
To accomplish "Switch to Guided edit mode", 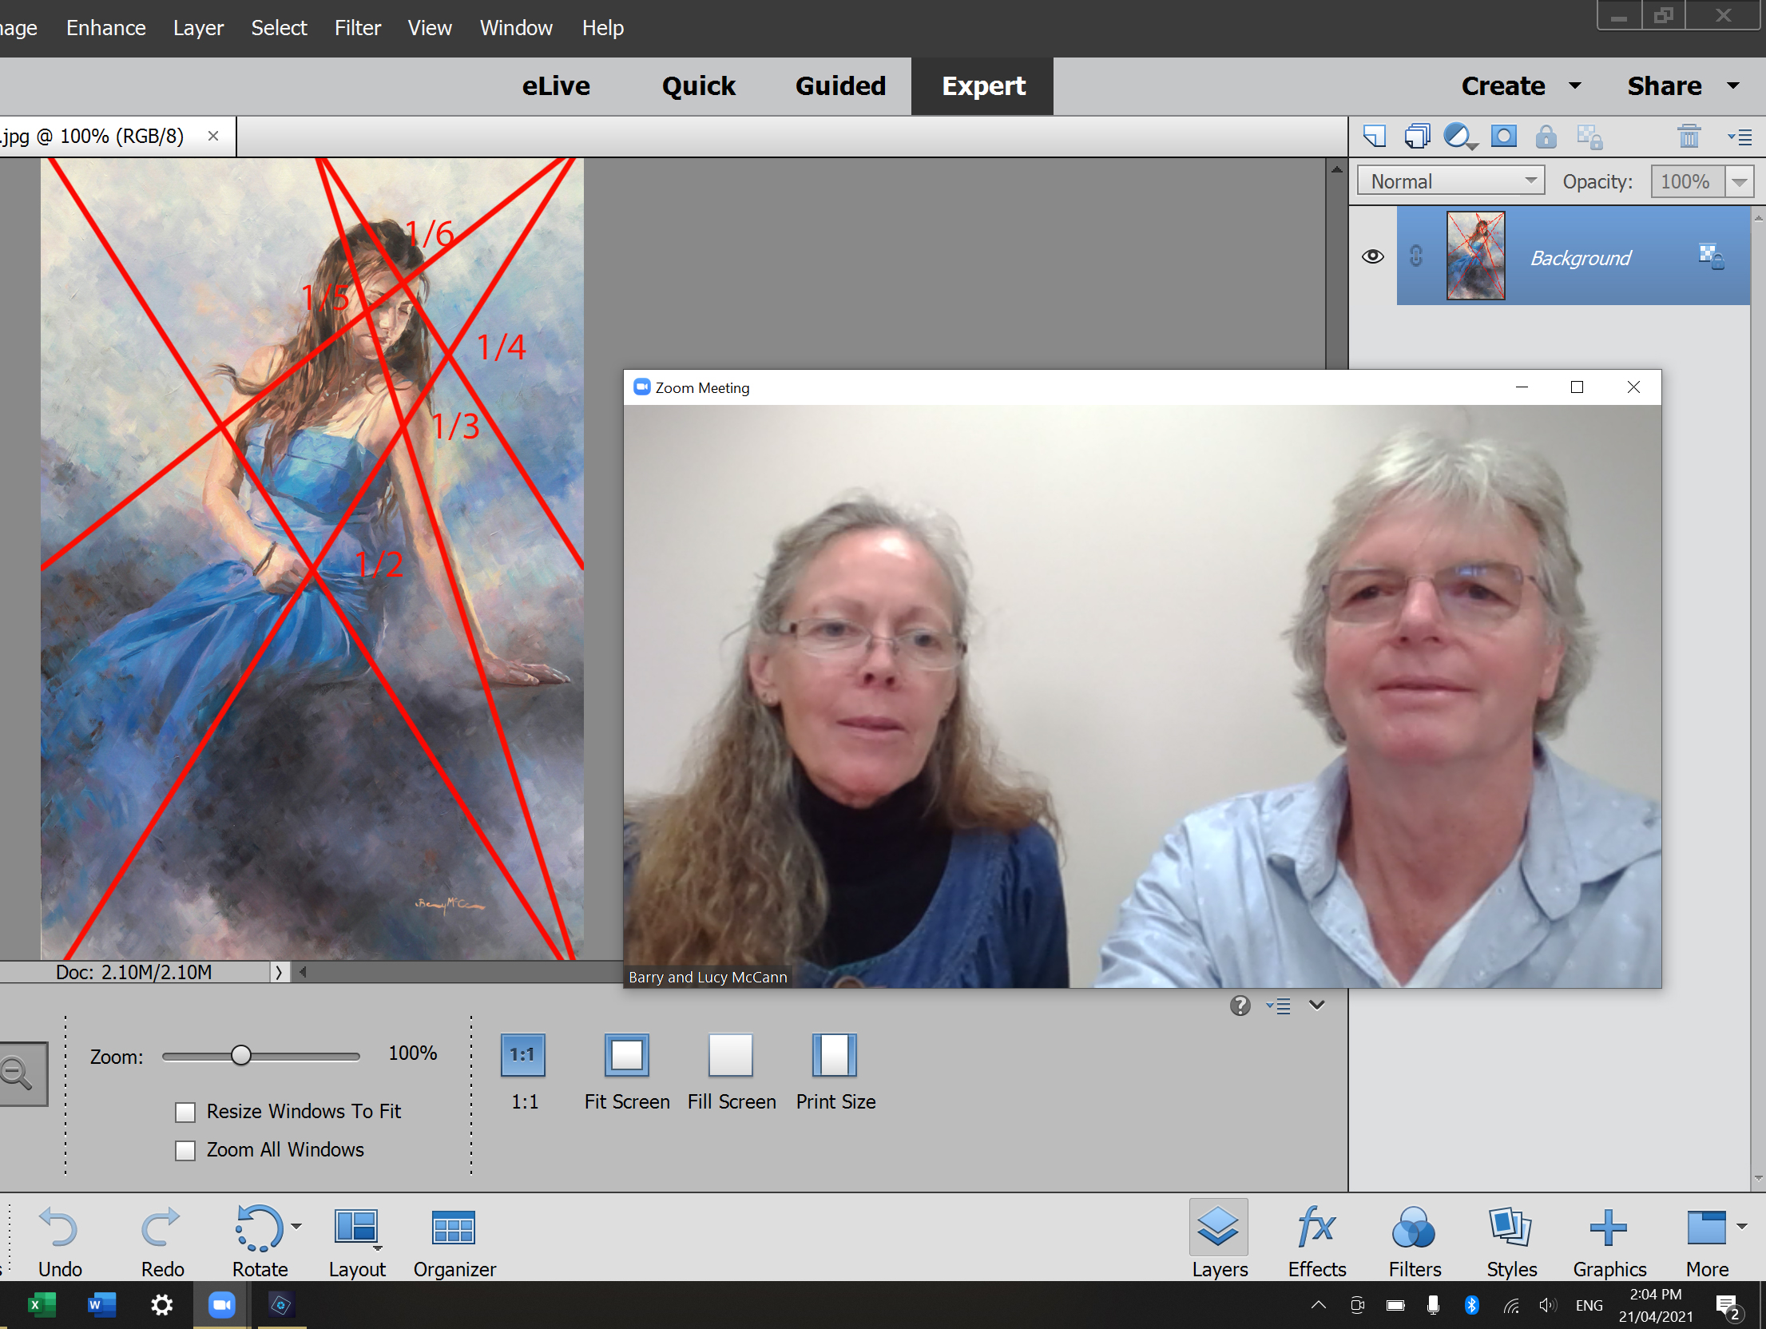I will (x=840, y=85).
